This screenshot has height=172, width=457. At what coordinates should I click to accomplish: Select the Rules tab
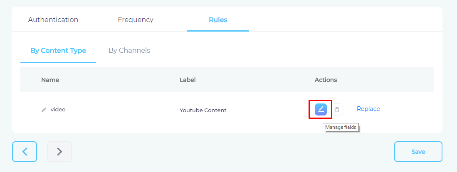(218, 20)
